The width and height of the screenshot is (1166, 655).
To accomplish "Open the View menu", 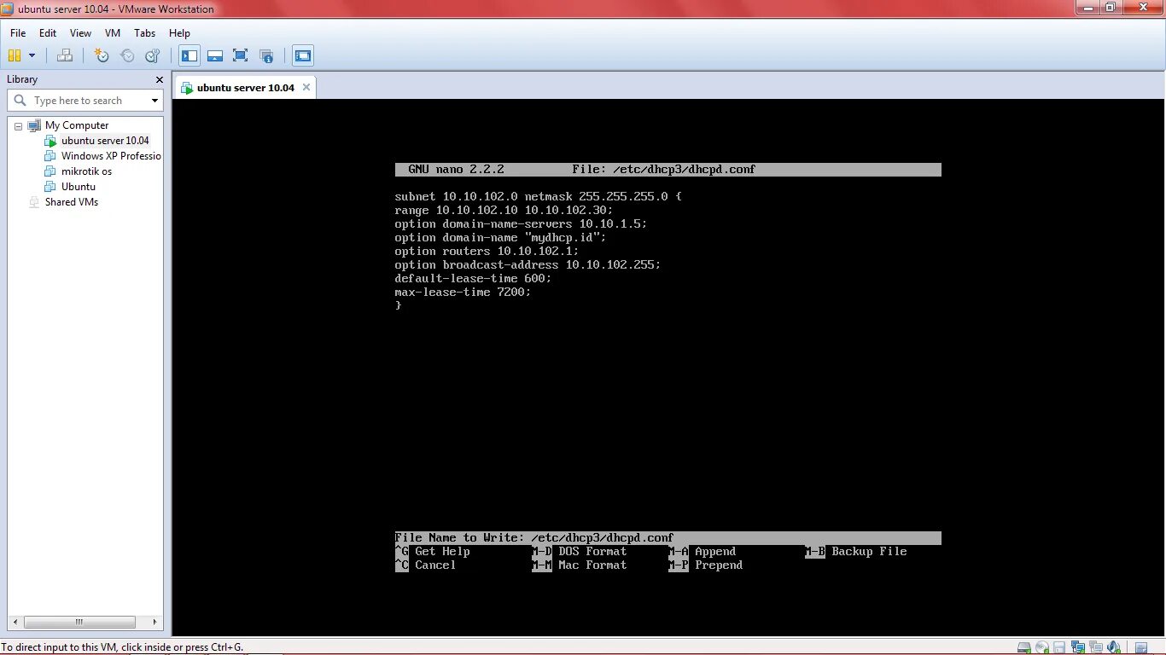I will [x=80, y=33].
